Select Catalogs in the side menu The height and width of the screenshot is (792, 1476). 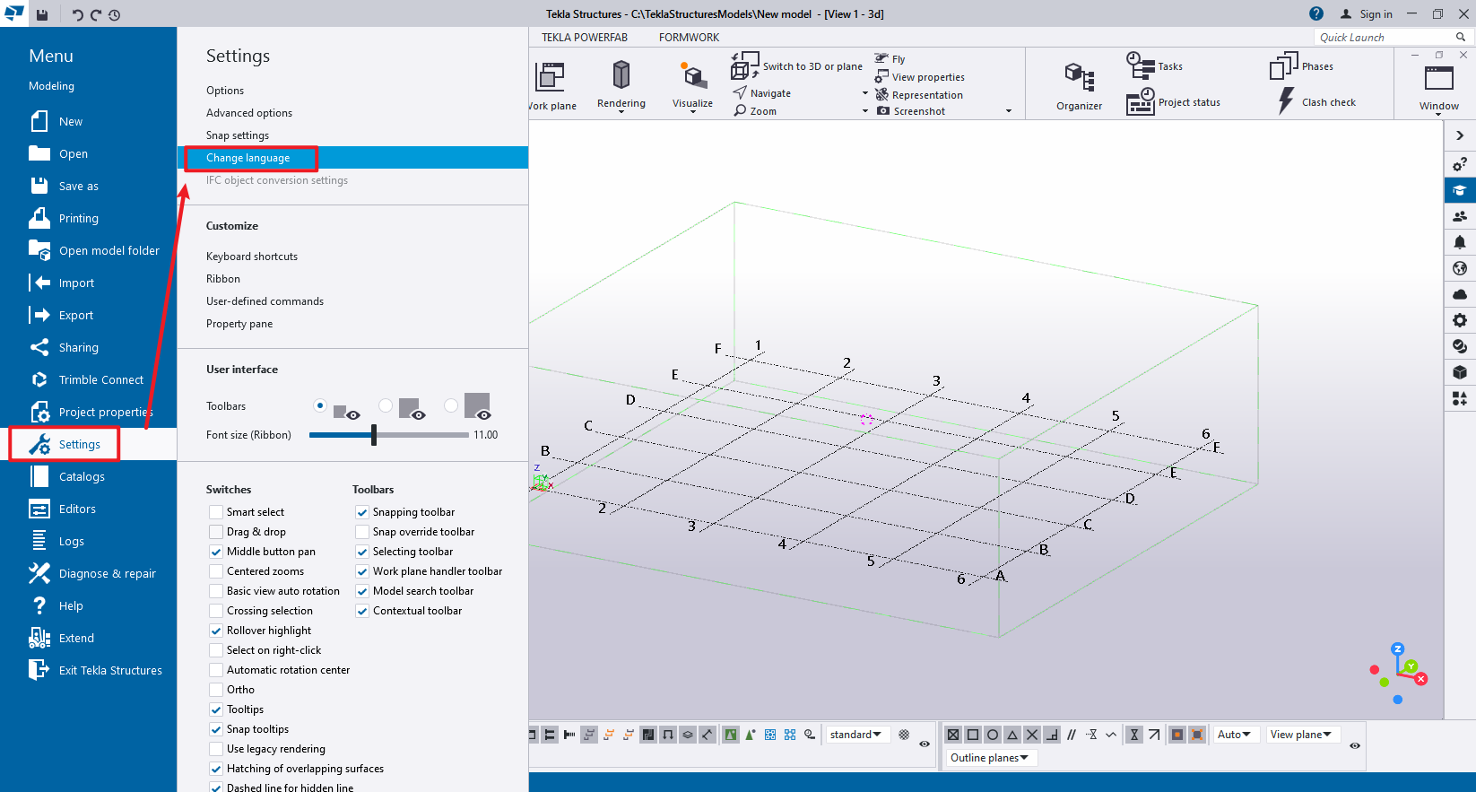(82, 477)
